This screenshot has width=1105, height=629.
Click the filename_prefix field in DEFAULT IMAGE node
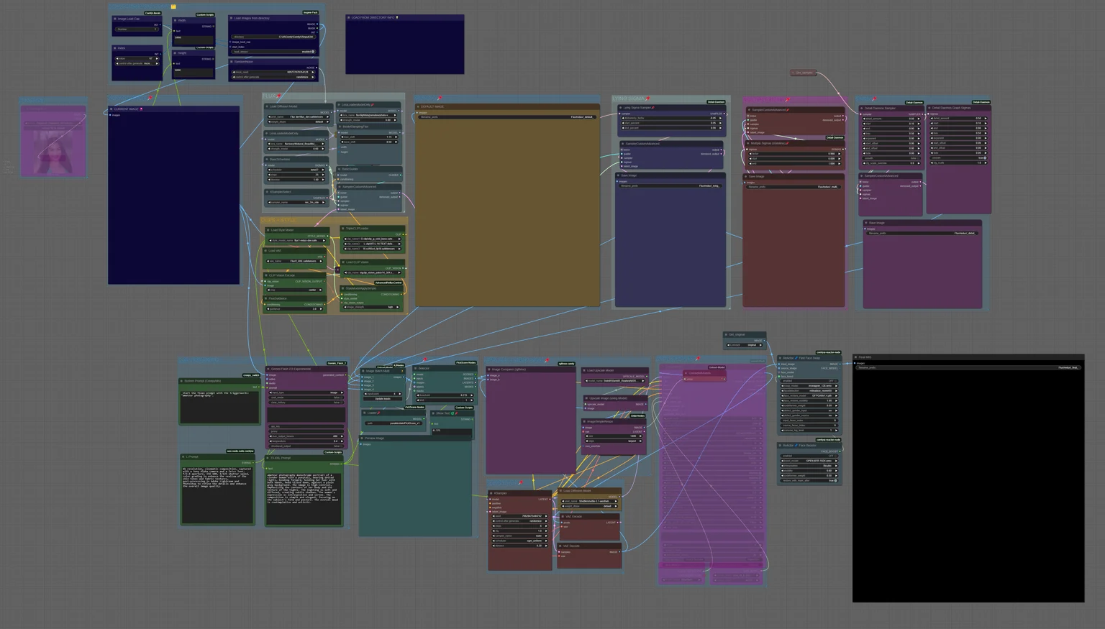point(507,116)
